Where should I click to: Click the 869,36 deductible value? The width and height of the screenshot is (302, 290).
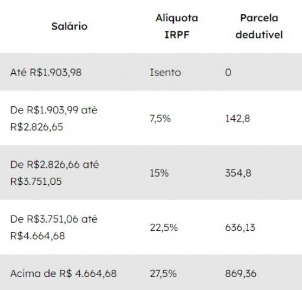241,273
